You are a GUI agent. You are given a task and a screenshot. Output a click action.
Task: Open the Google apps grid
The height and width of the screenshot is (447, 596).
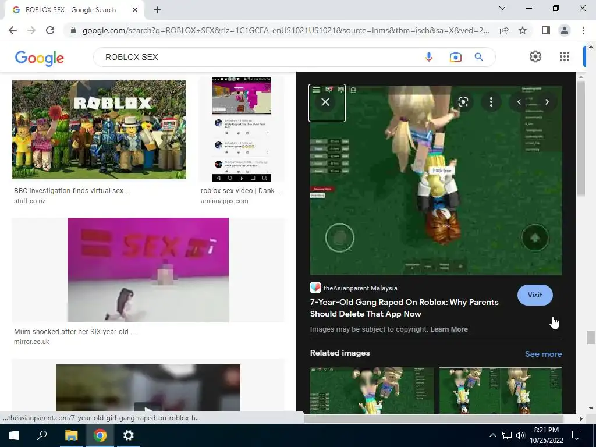(x=565, y=56)
